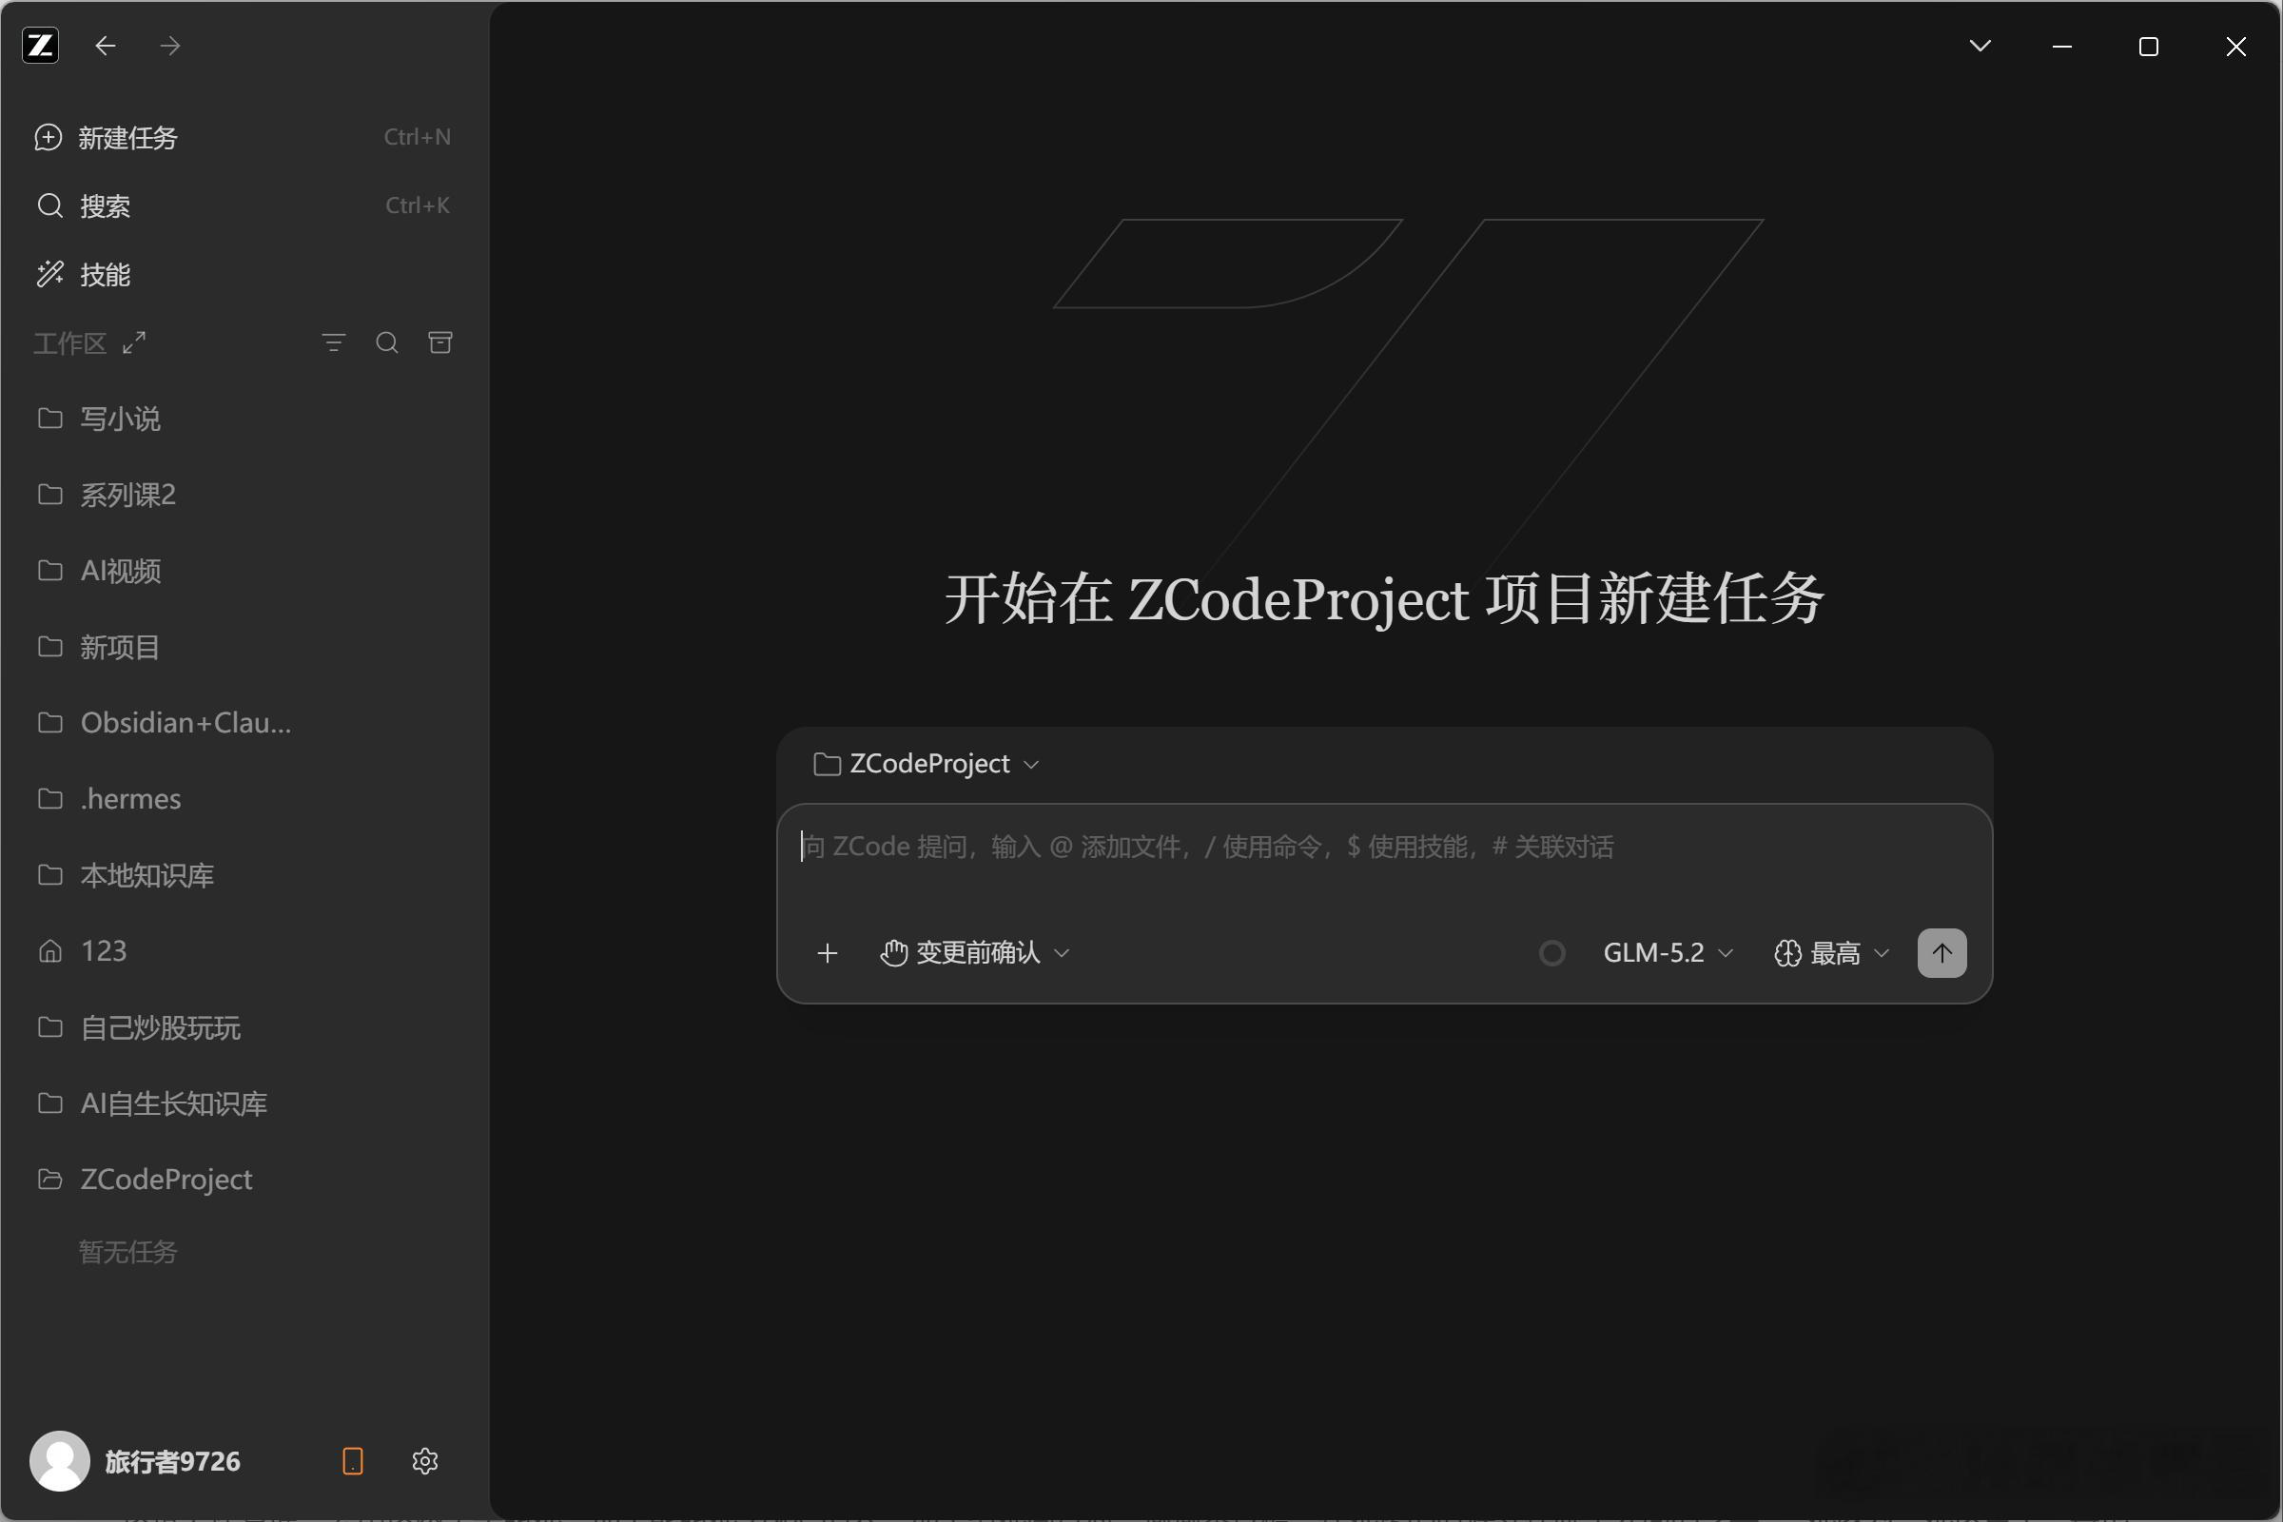The height and width of the screenshot is (1522, 2283).
Task: Click the 工作区 section label
Action: [x=69, y=342]
